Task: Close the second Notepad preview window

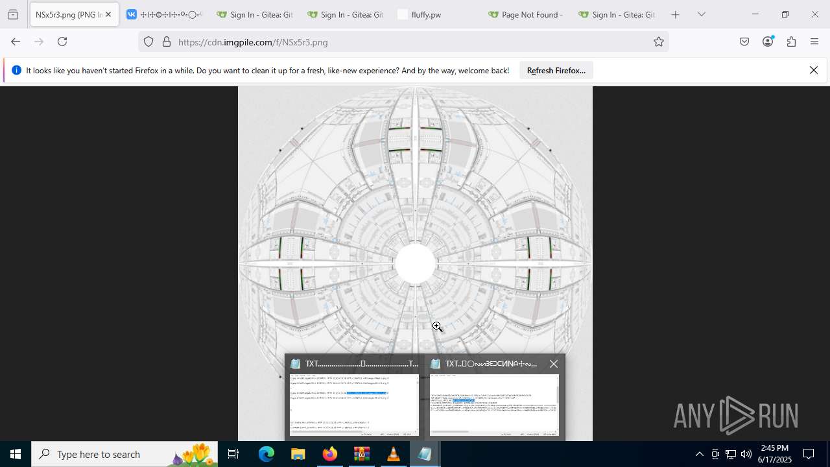Action: point(554,364)
